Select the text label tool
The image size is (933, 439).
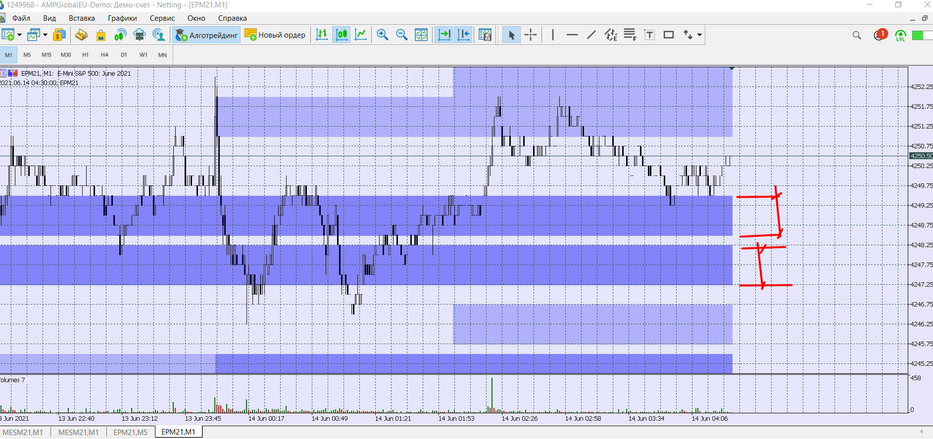[x=649, y=35]
